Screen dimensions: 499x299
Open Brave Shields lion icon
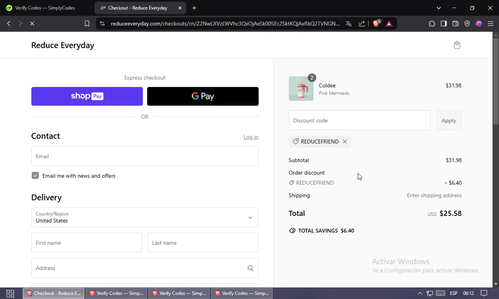[x=376, y=24]
